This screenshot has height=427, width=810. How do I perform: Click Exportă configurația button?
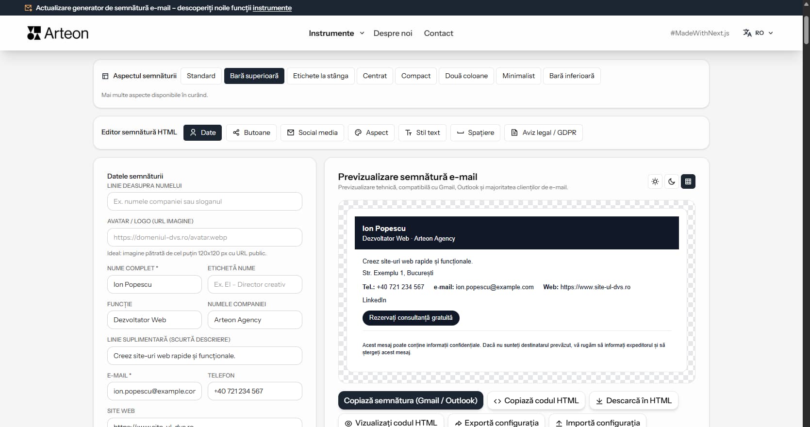[496, 422]
